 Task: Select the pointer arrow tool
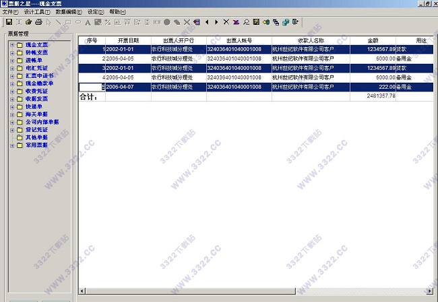pyautogui.click(x=49, y=22)
